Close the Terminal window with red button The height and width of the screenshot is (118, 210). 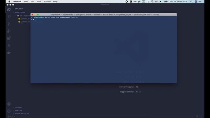click(32, 15)
